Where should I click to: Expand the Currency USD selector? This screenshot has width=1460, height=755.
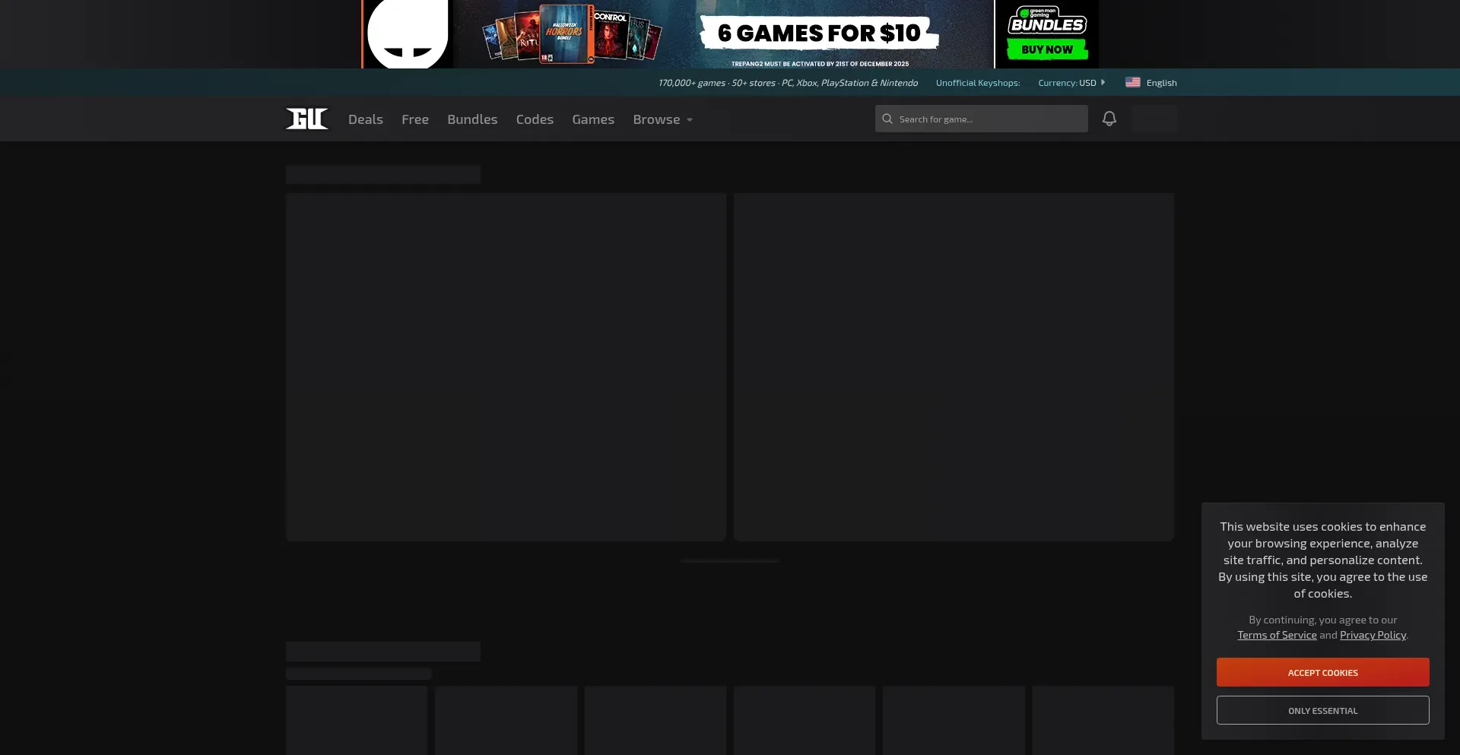coord(1071,83)
